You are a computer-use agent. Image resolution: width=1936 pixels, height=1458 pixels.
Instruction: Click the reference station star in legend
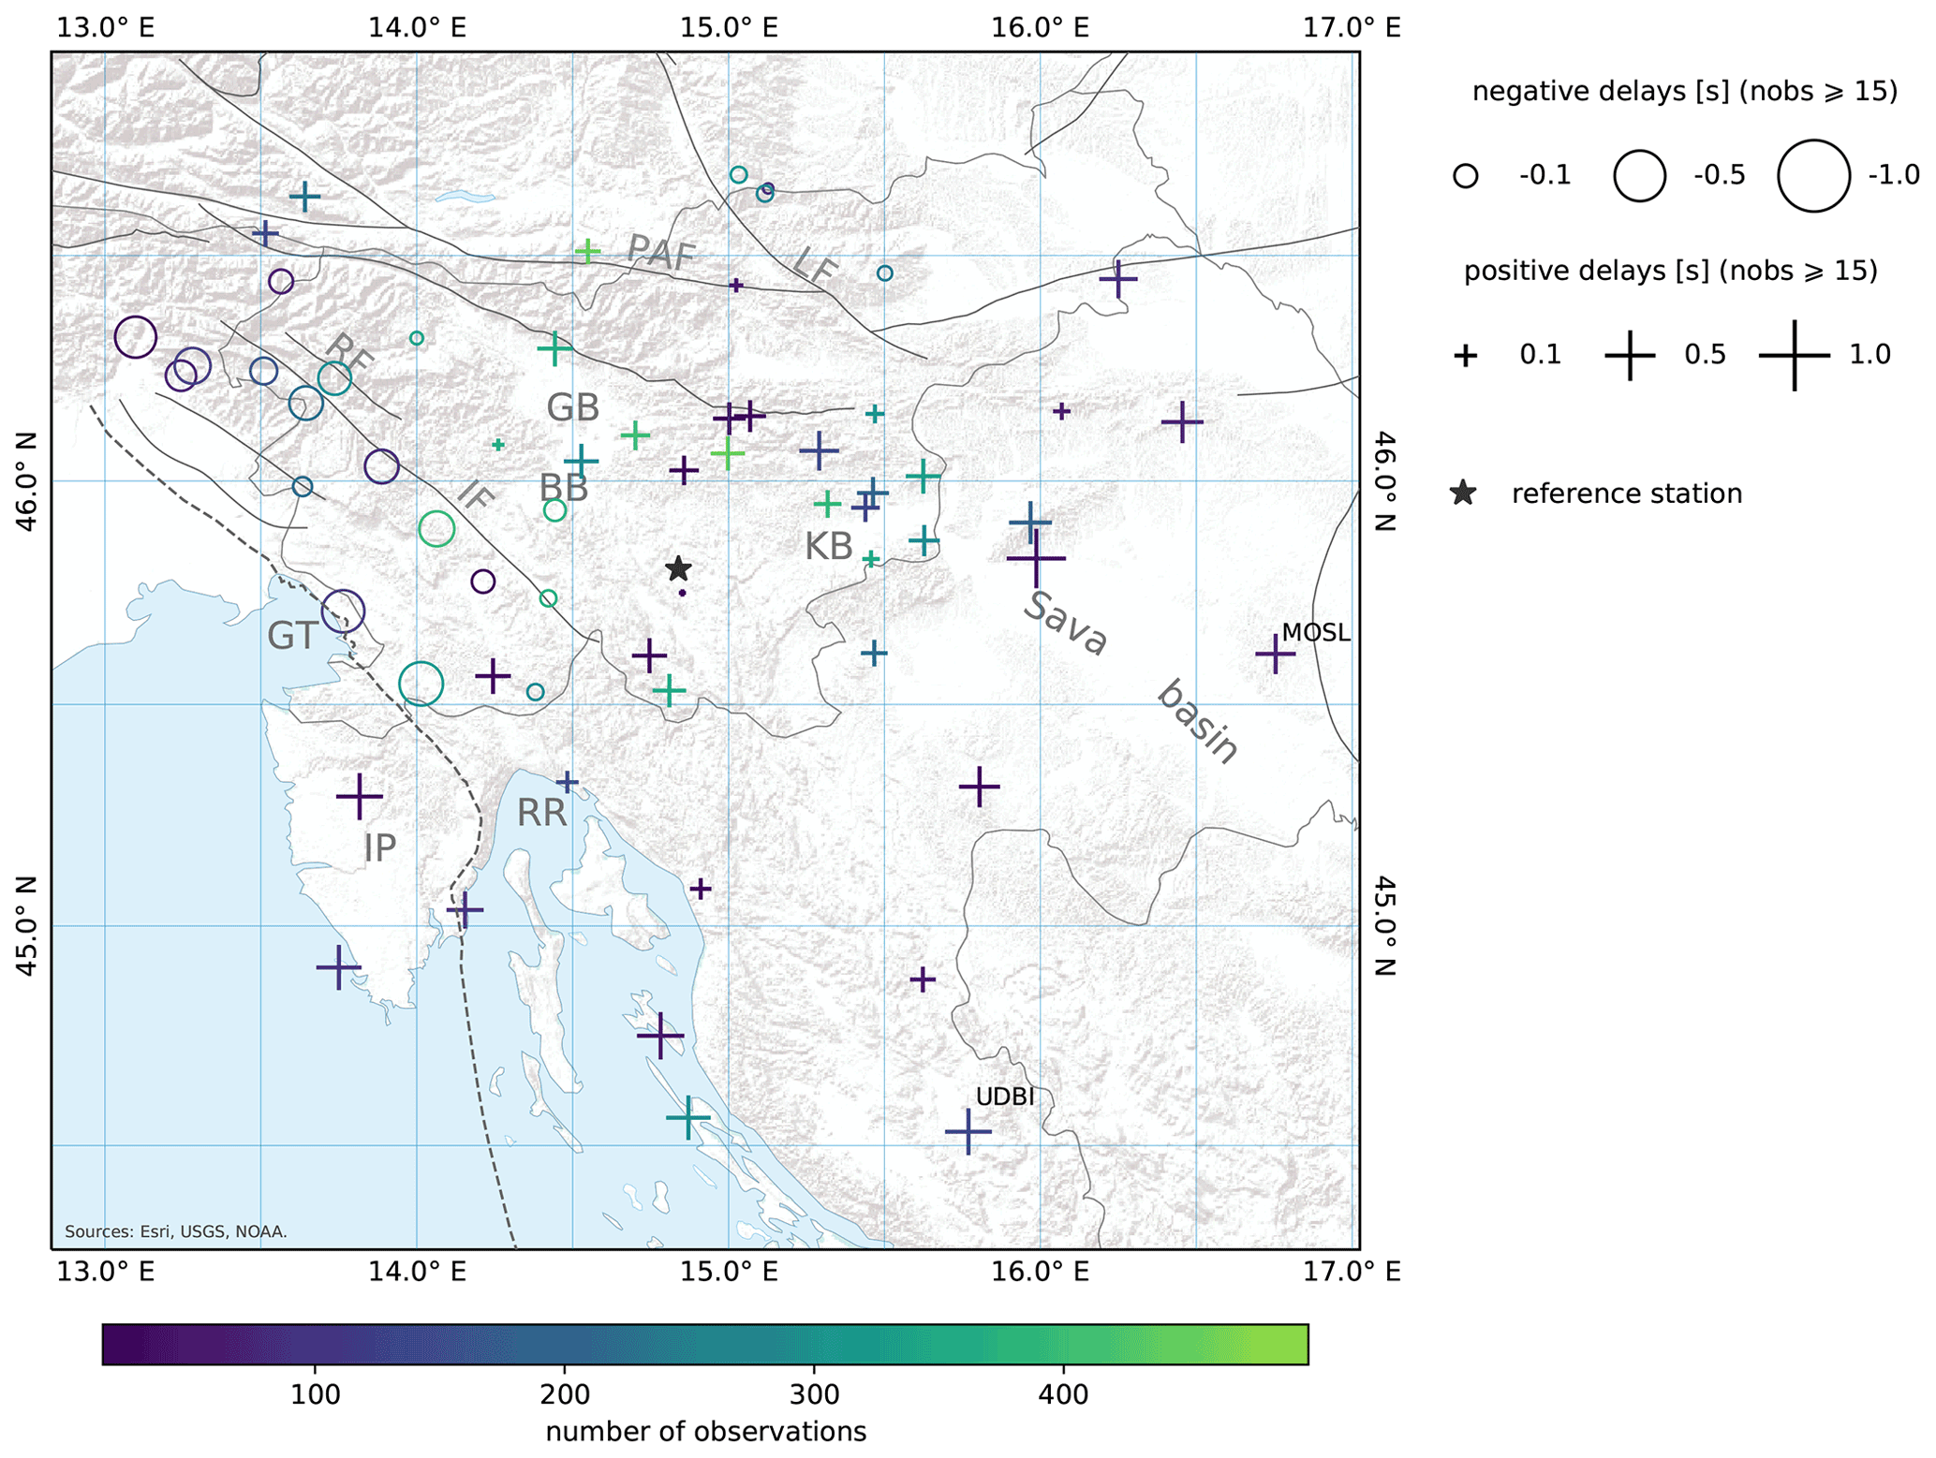1462,493
